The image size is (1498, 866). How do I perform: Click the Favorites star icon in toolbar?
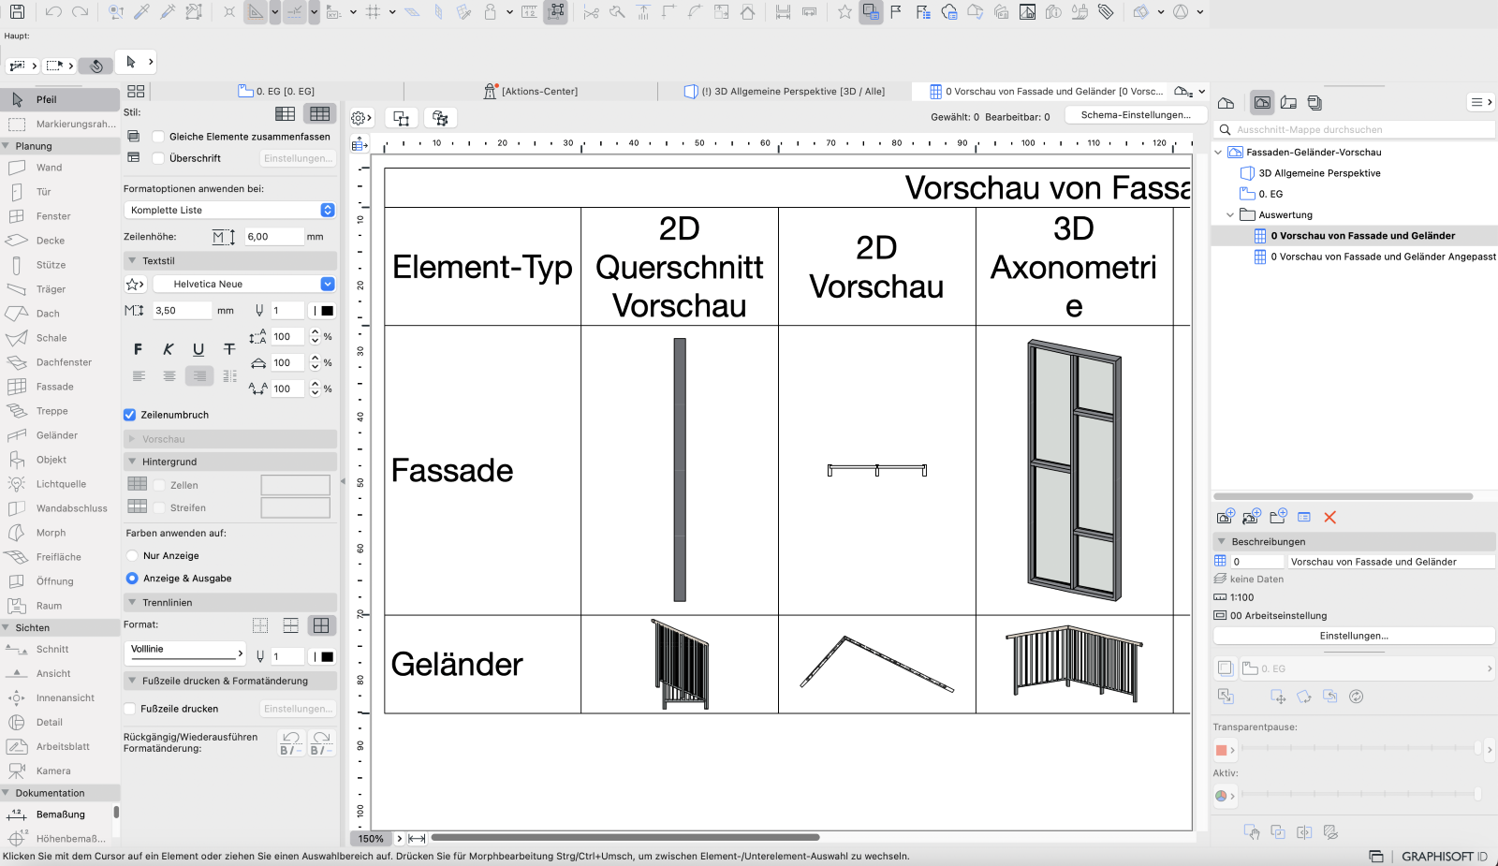pos(844,12)
